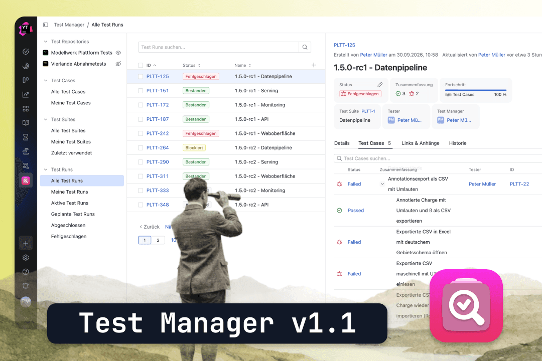This screenshot has height=361, width=542.
Task: Edit status with the pencil icon
Action: coord(380,85)
